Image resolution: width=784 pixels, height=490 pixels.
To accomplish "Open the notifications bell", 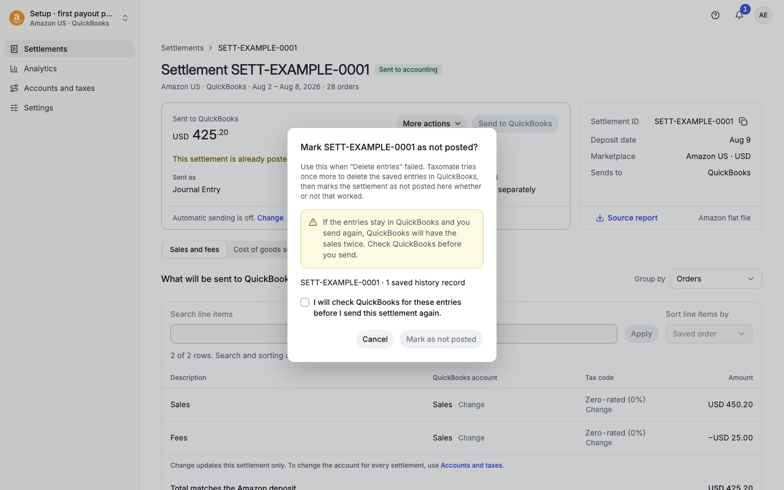I will click(739, 15).
